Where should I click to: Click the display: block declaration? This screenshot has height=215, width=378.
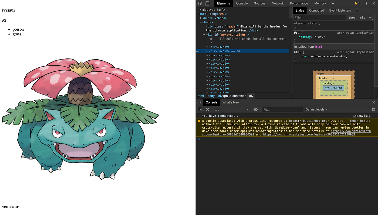point(312,37)
